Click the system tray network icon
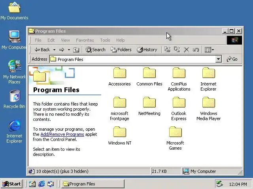 (x=220, y=184)
